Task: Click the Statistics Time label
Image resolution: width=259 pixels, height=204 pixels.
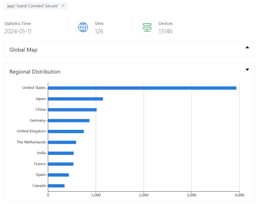Action: [x=18, y=24]
